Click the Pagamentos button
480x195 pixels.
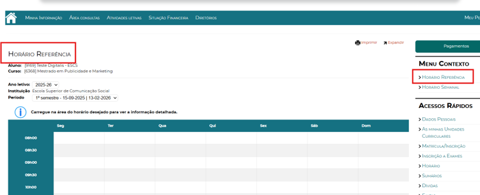coord(447,46)
